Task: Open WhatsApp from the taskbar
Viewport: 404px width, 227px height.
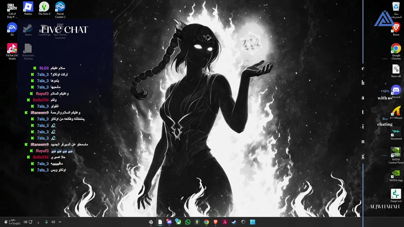Action: point(188,222)
